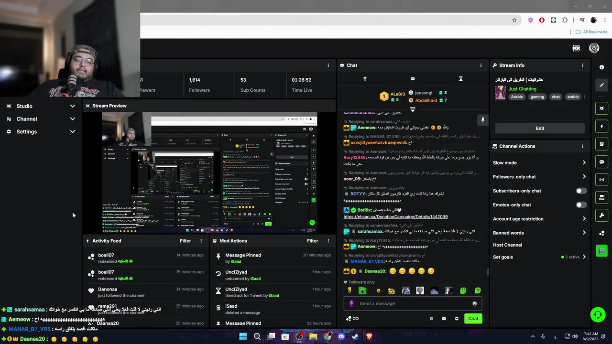Open the Stream info panel kebab menu
612x344 pixels.
tap(582, 65)
